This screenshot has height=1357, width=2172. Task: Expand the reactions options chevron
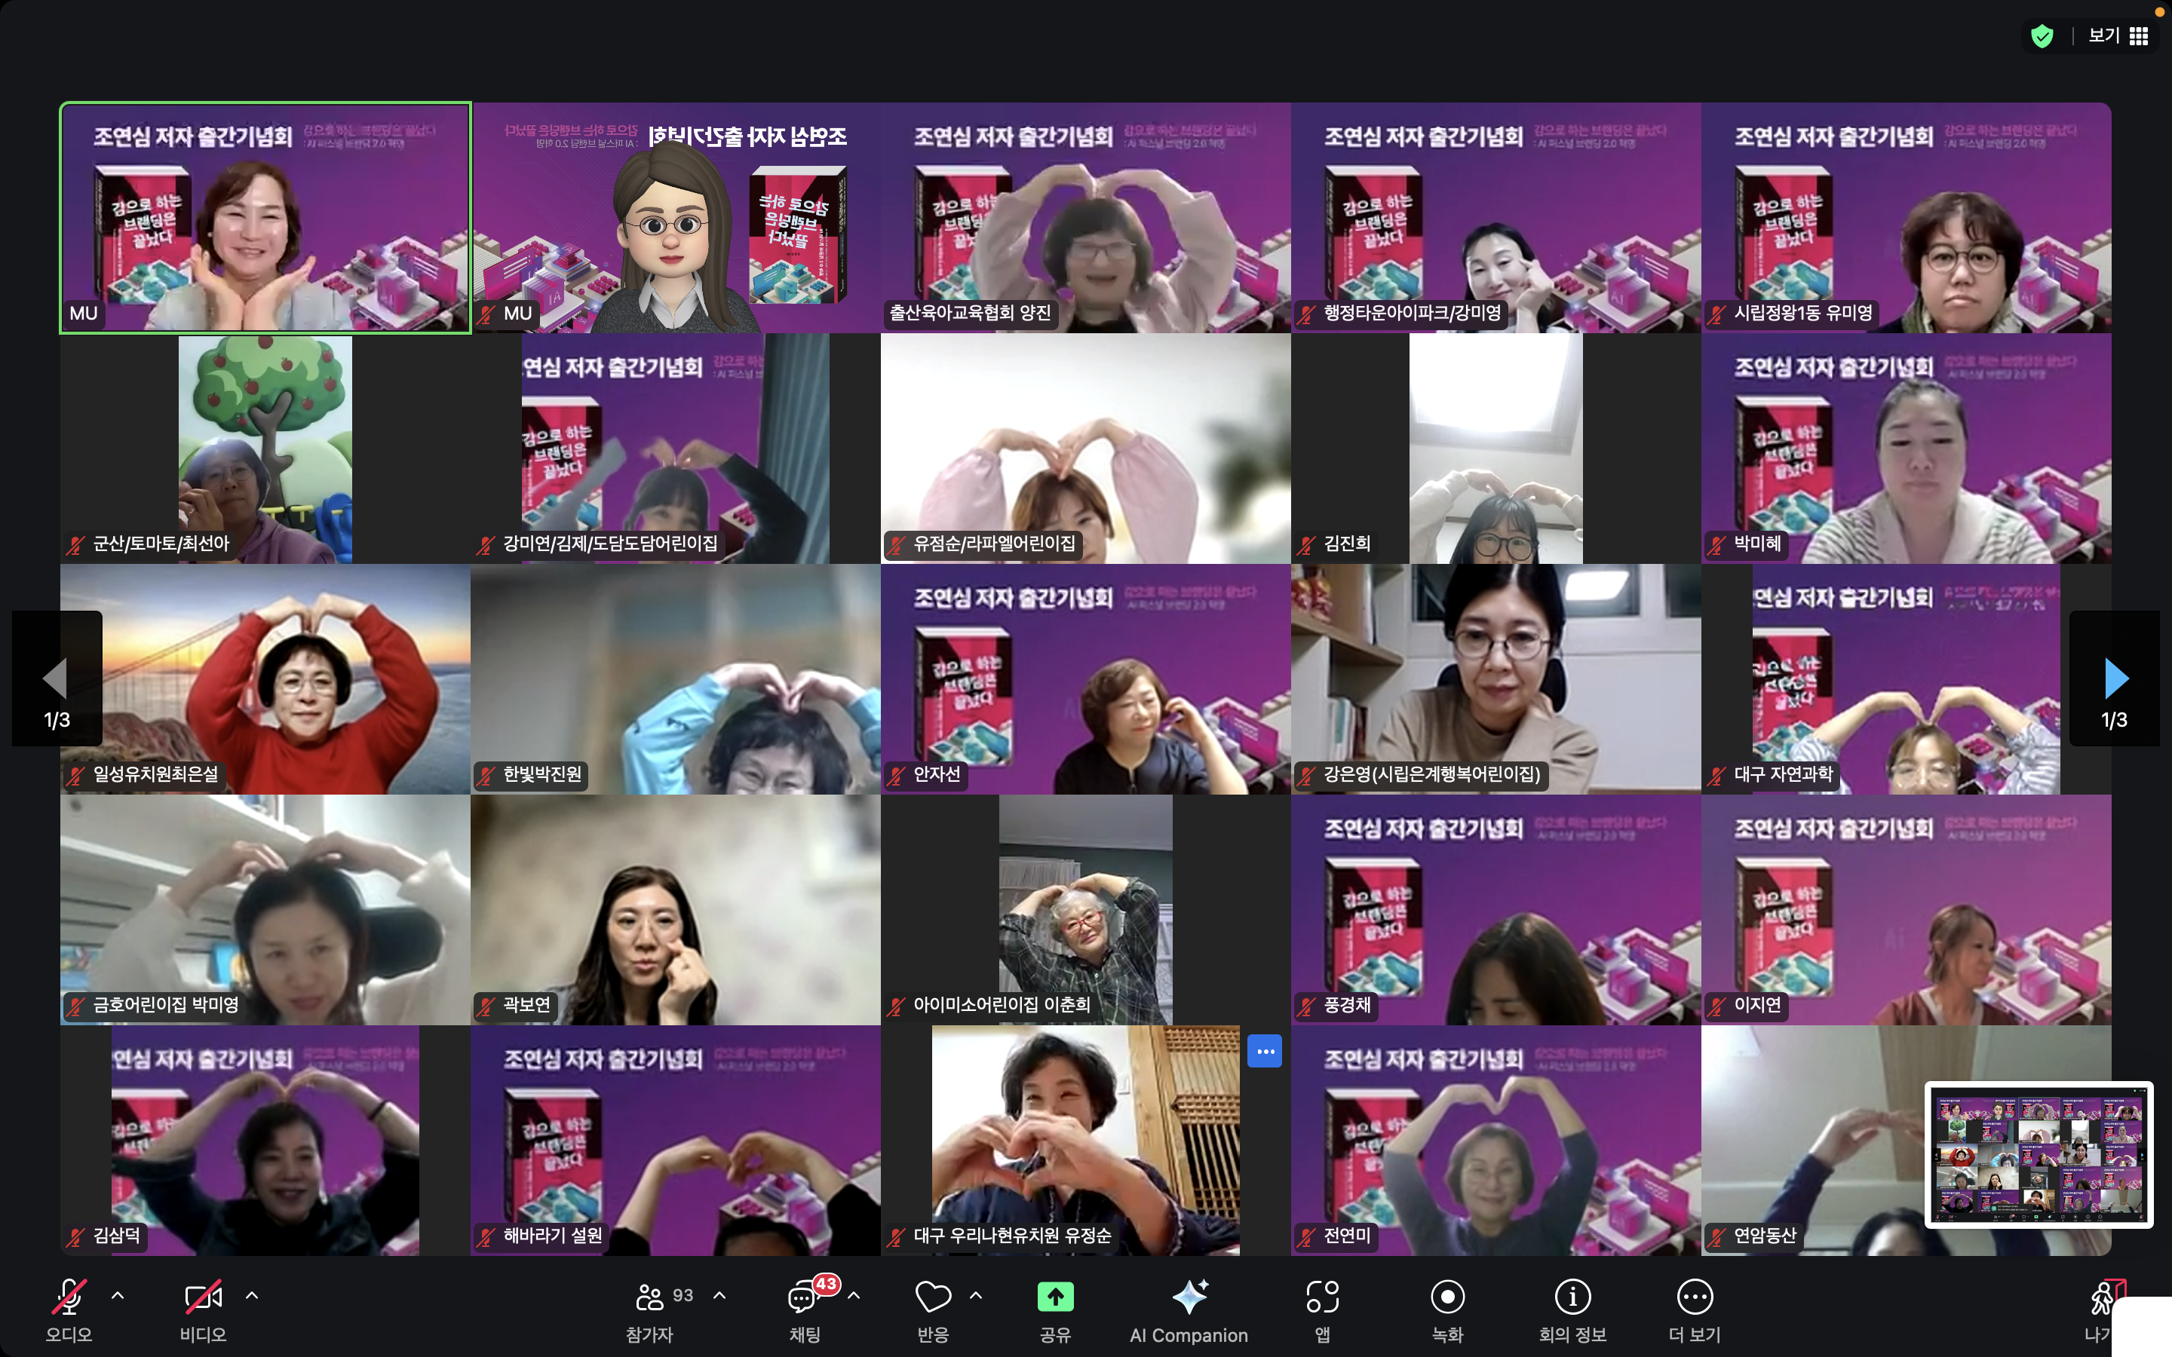click(x=977, y=1295)
